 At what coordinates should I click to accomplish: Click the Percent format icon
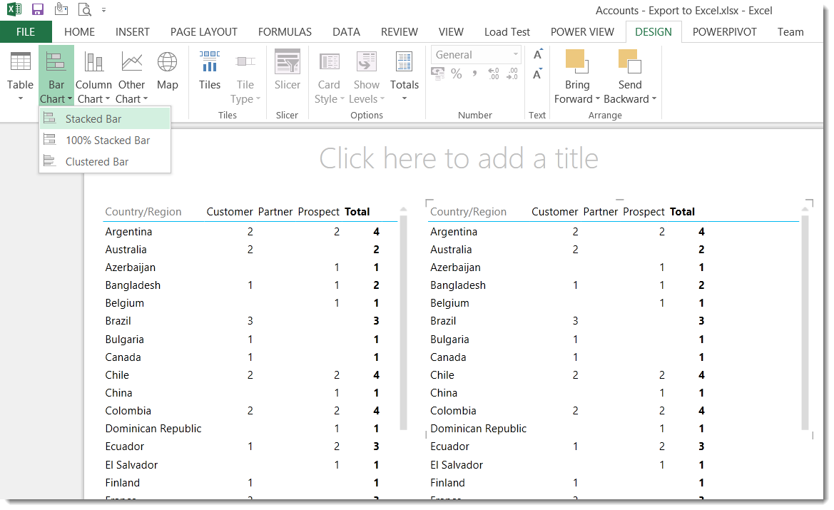point(456,73)
